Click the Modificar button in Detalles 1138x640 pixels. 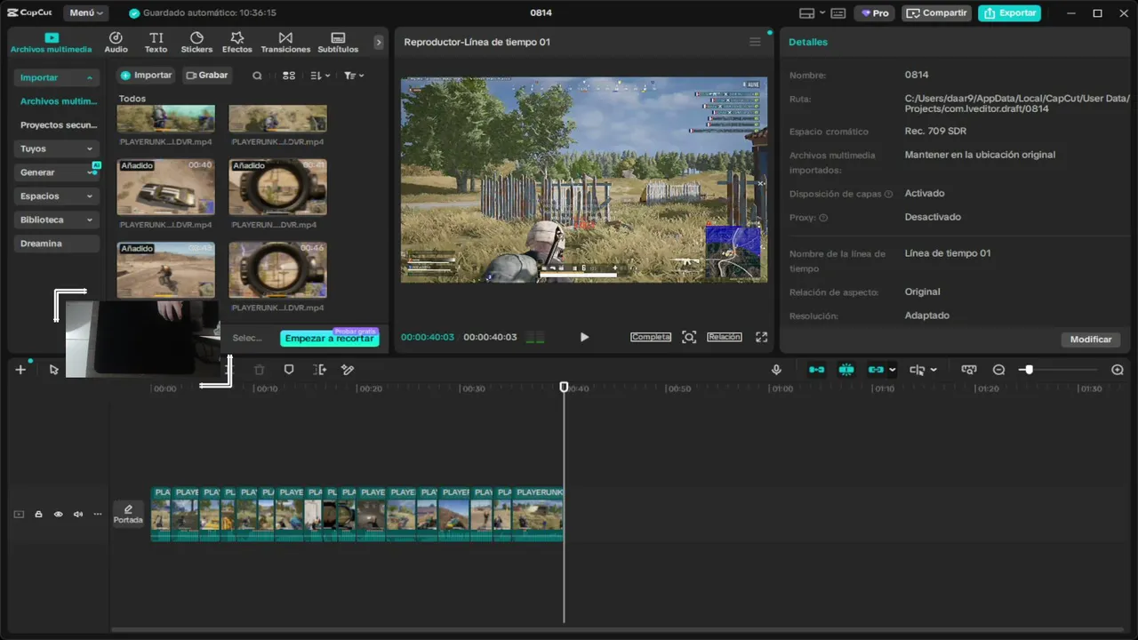click(x=1091, y=340)
